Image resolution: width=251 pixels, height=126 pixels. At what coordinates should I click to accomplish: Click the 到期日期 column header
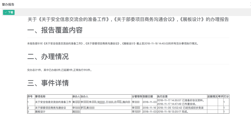click(x=148, y=96)
